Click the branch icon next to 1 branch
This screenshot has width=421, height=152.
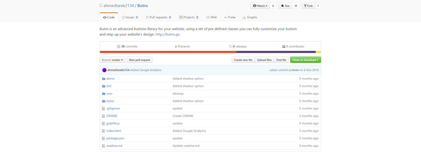[176, 47]
